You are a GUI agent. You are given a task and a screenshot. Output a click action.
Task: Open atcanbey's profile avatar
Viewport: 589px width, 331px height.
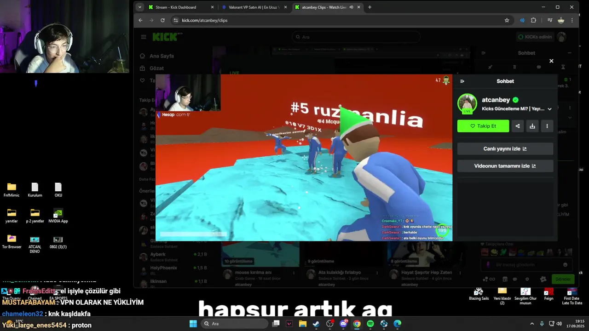(467, 103)
